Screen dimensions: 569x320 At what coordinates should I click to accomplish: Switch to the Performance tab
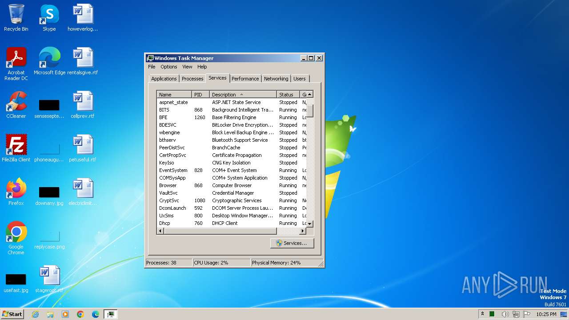point(245,79)
